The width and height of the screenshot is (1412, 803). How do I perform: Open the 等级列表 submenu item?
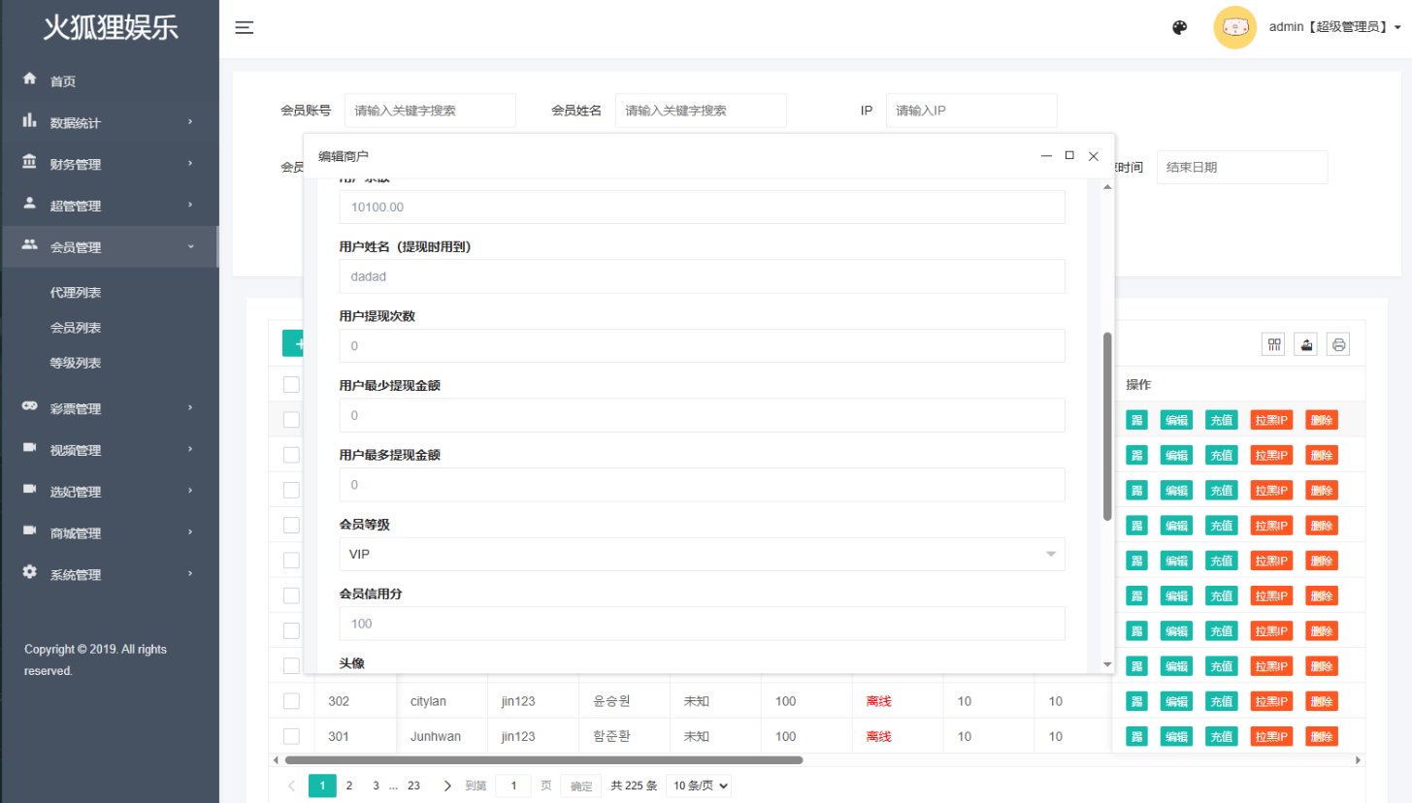[76, 364]
